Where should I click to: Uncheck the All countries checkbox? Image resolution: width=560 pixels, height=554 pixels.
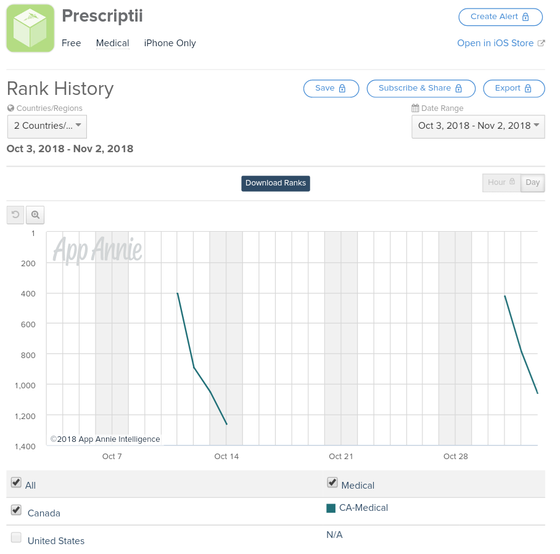[16, 483]
